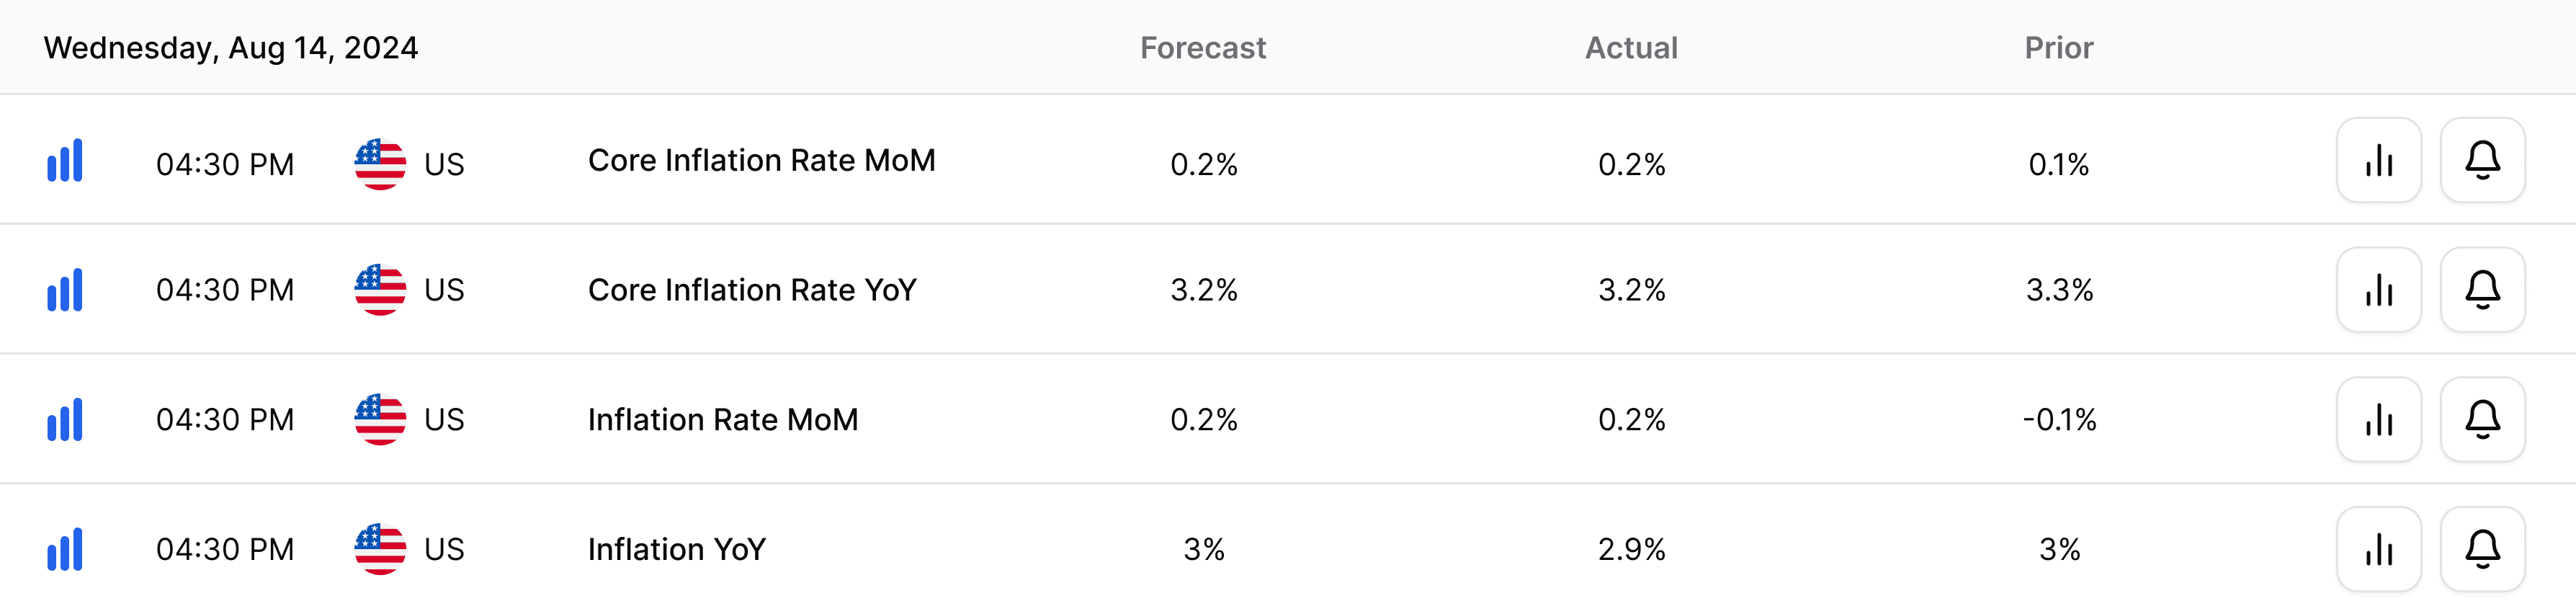The height and width of the screenshot is (614, 2576).
Task: Open chart for Inflation YoY
Action: tap(2378, 549)
